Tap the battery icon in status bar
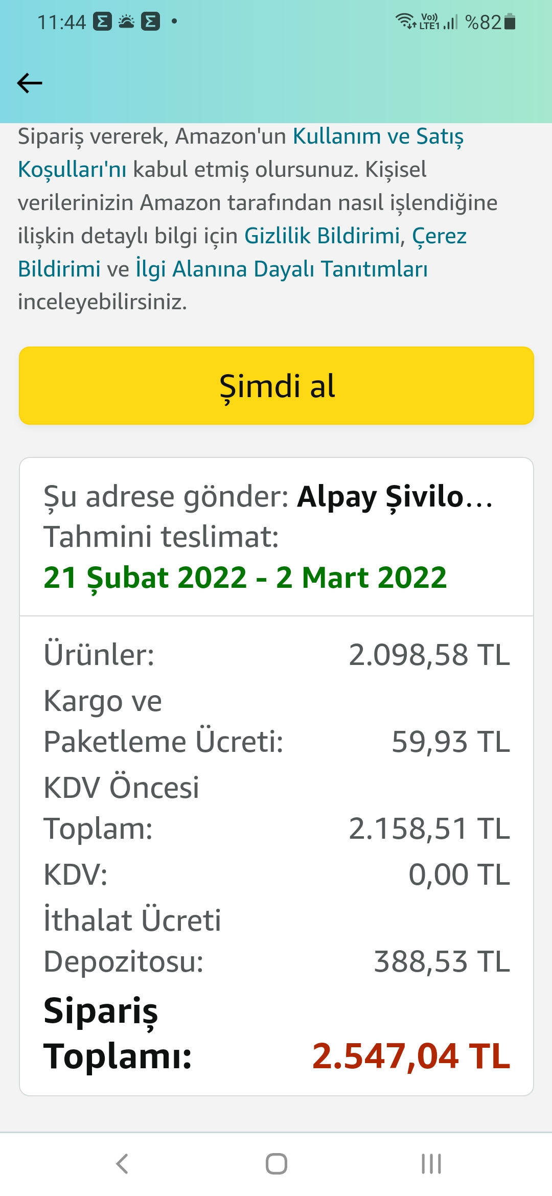552x1196 pixels. pos(510,22)
